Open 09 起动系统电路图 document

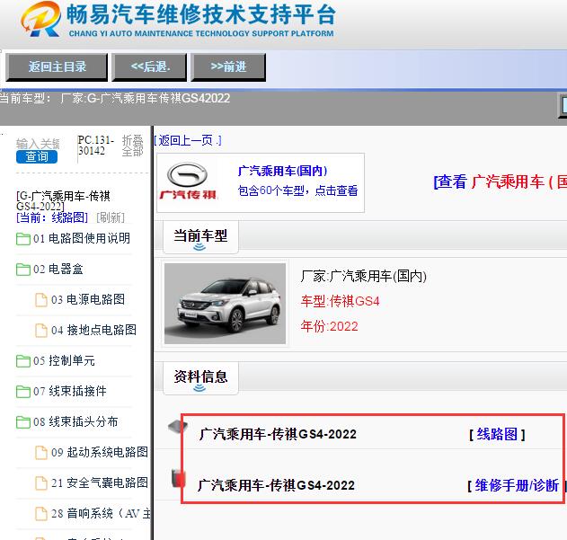click(100, 452)
